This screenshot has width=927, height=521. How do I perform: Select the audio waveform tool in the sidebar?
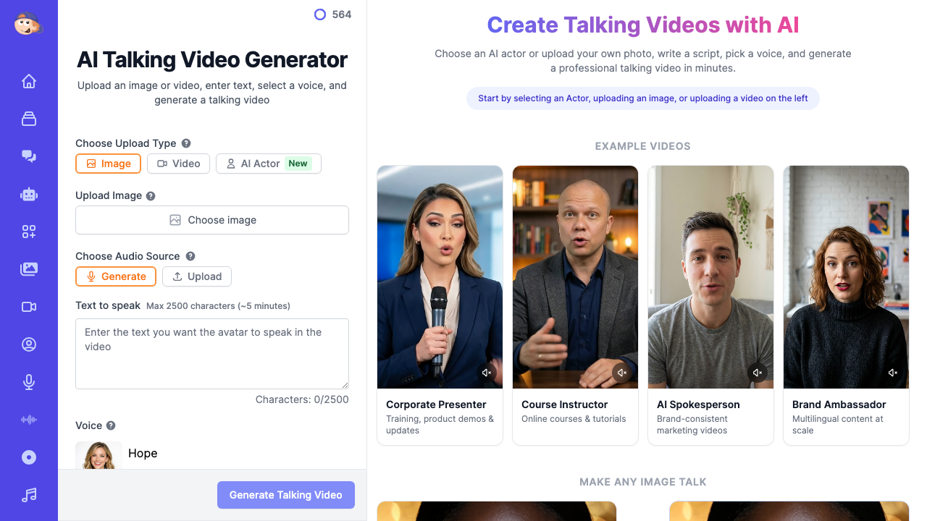(x=29, y=420)
